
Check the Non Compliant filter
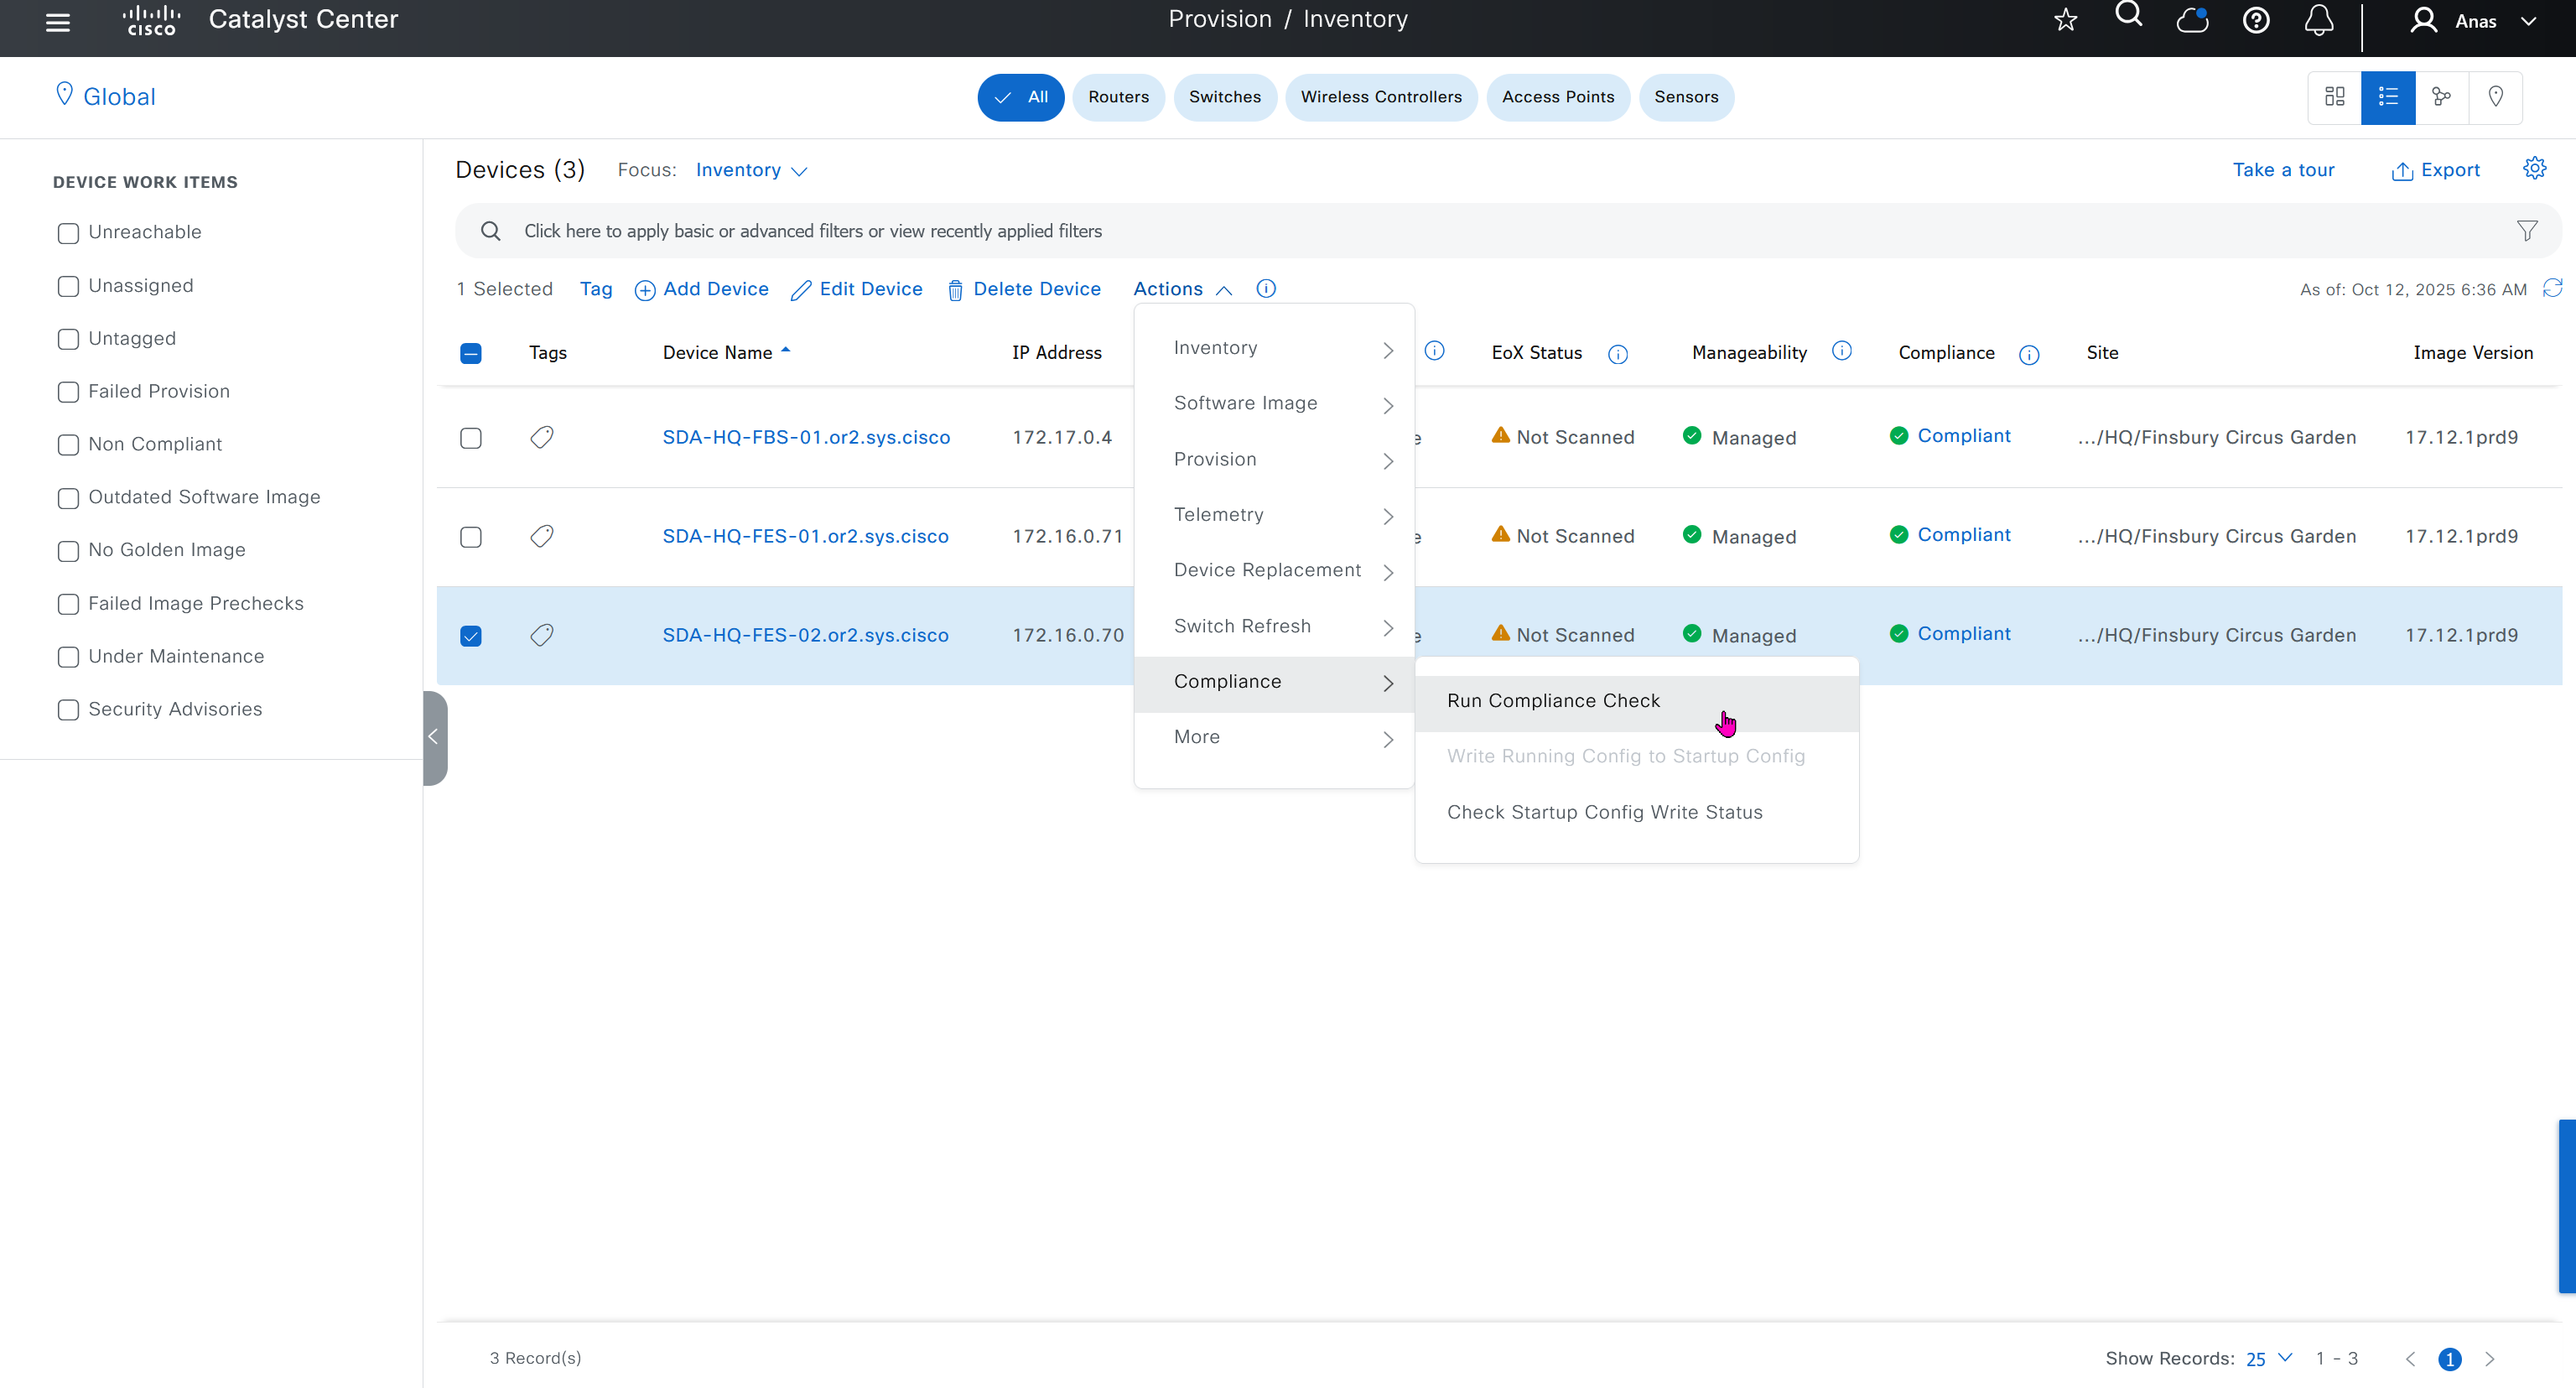[68, 445]
